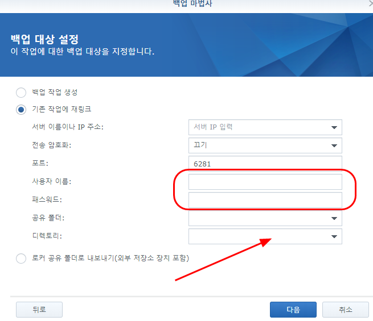
Task: Cancel the wizard with 취소 button
Action: pyautogui.click(x=346, y=310)
